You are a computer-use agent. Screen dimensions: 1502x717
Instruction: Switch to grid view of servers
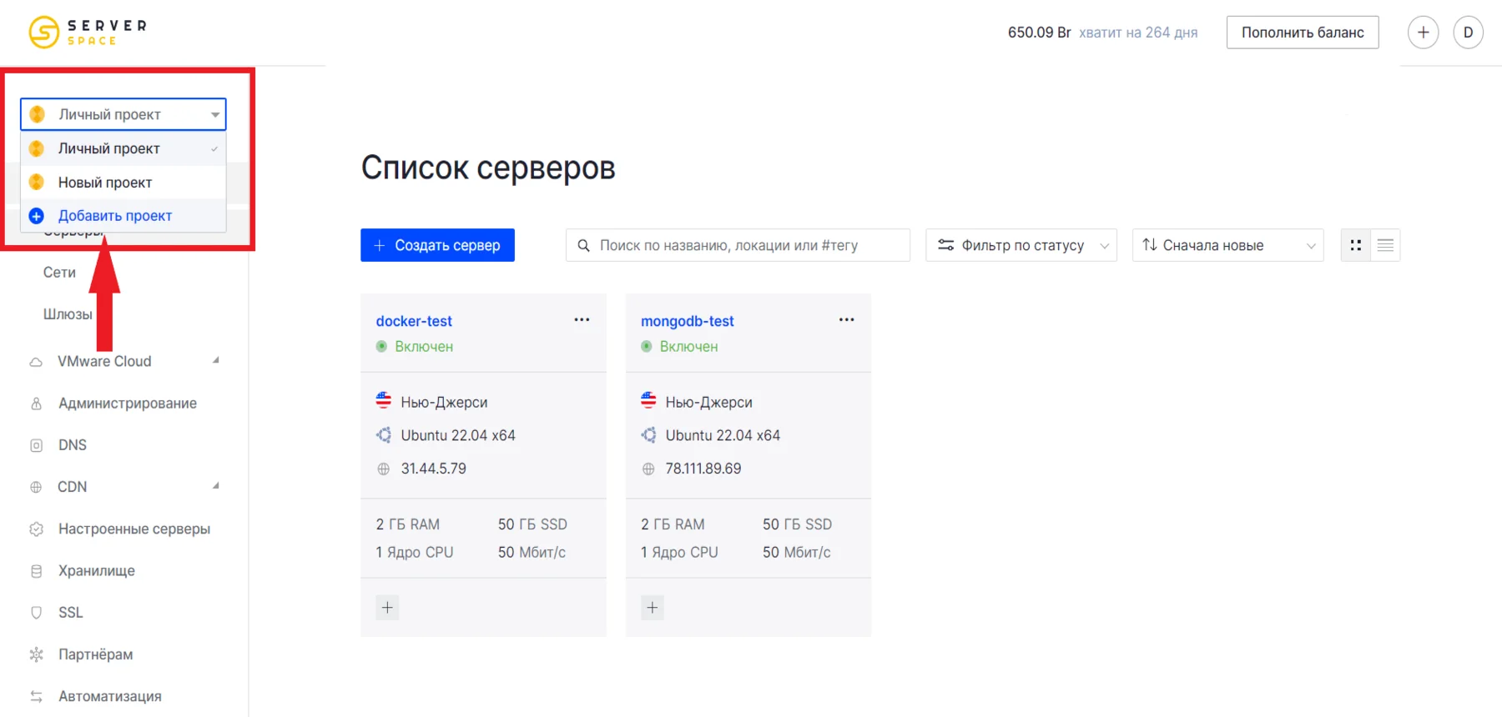pos(1356,245)
